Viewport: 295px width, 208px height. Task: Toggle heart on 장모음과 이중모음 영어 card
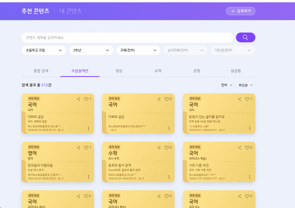coord(86,148)
